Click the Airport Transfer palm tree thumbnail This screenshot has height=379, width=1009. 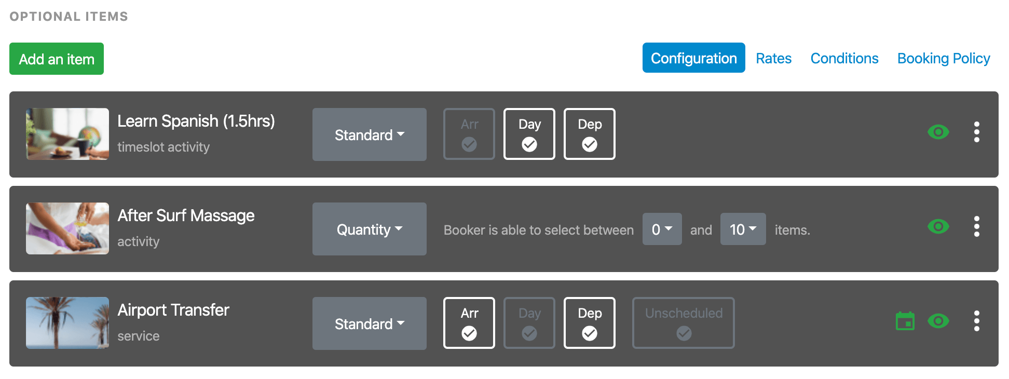click(67, 323)
